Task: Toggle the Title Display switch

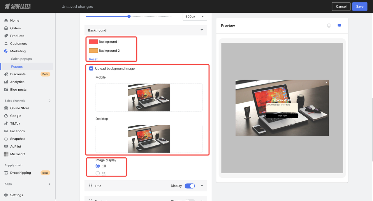Action: pyautogui.click(x=190, y=186)
